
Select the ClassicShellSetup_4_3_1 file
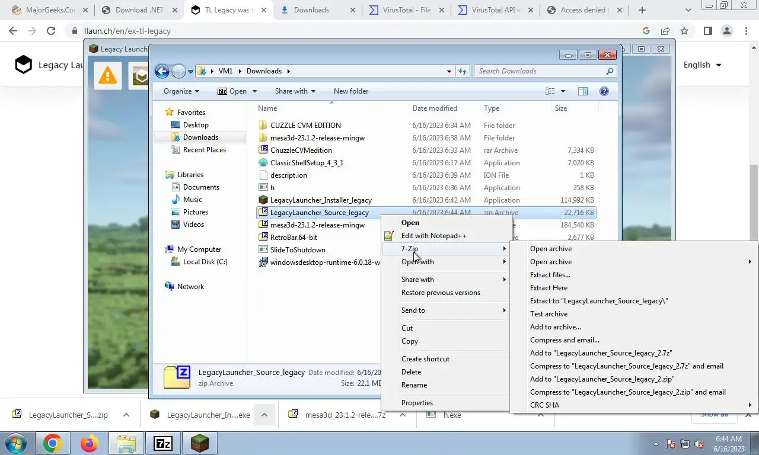coord(307,163)
